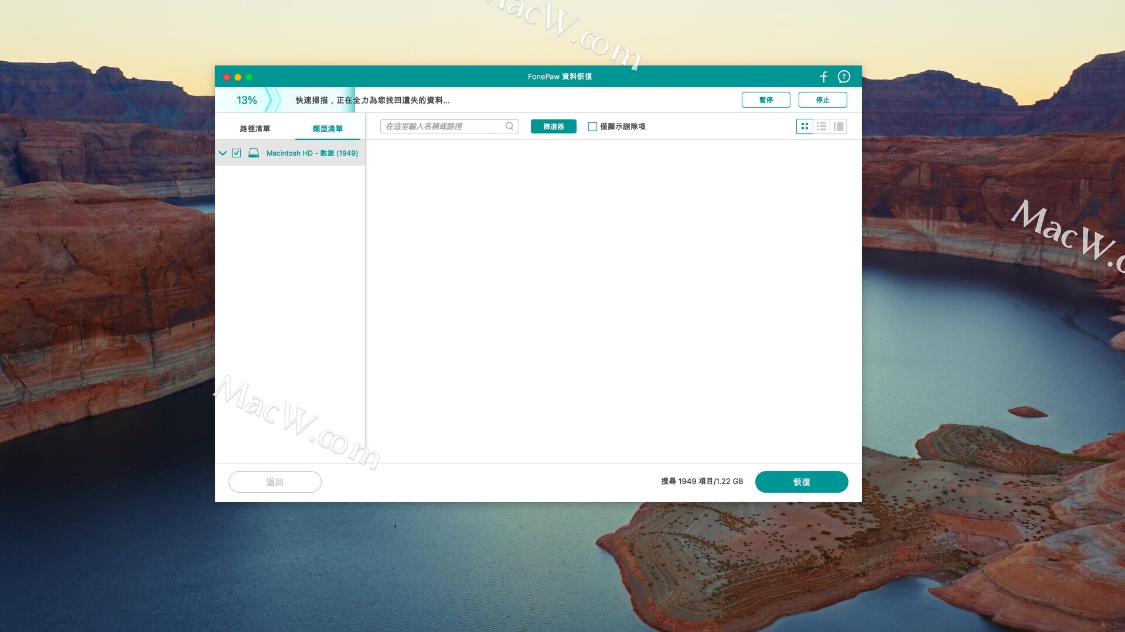
Task: Uncheck the Macintosh HD checkbox
Action: coord(237,153)
